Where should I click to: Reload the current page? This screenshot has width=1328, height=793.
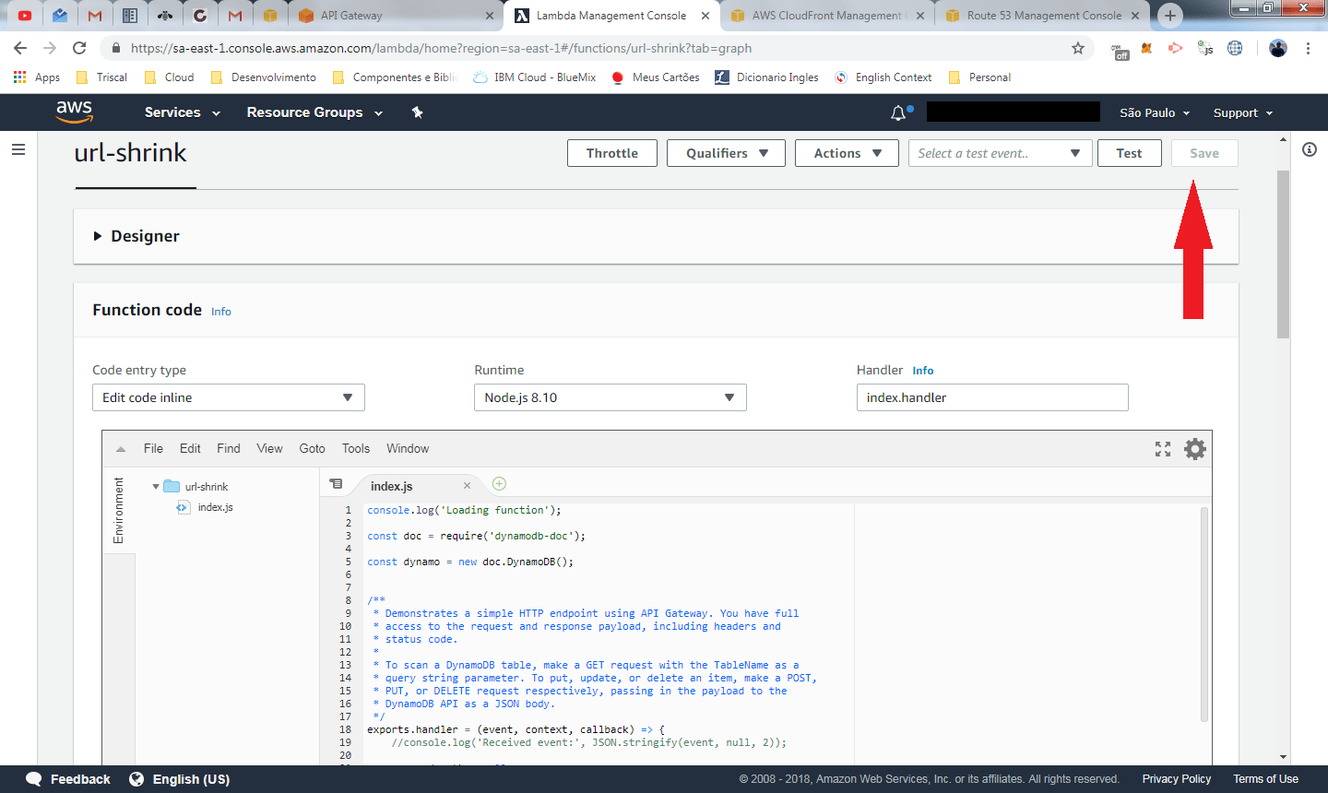tap(79, 48)
